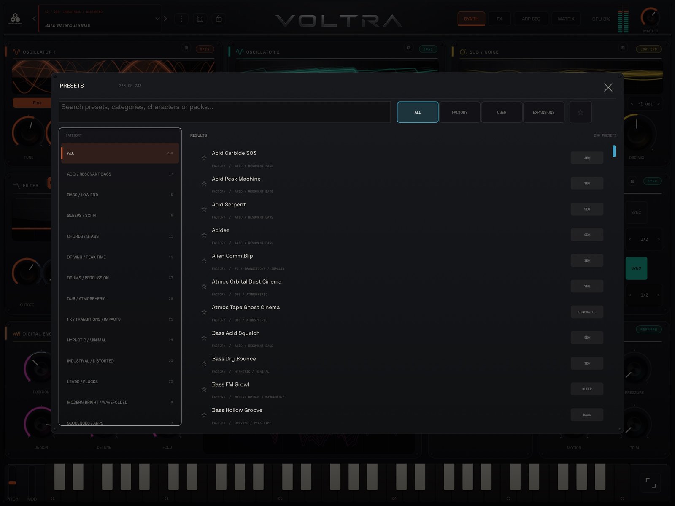Open the MATRIX tab

(x=566, y=19)
